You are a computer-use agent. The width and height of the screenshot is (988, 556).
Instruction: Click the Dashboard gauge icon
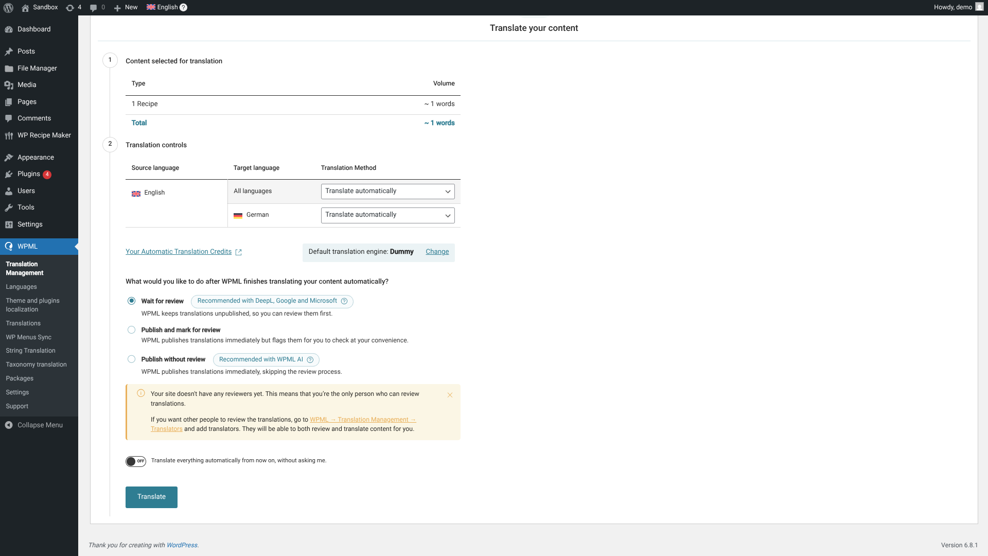(x=9, y=29)
